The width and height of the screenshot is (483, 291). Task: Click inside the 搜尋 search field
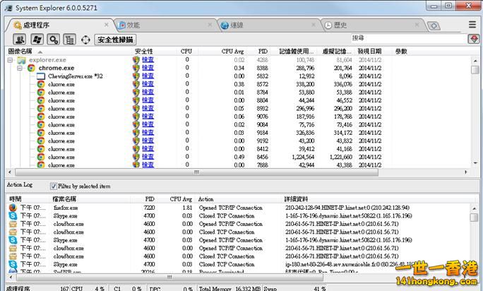(406, 39)
